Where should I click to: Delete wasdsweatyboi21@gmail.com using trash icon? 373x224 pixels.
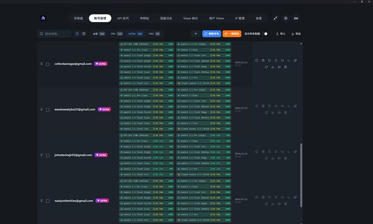285,113
